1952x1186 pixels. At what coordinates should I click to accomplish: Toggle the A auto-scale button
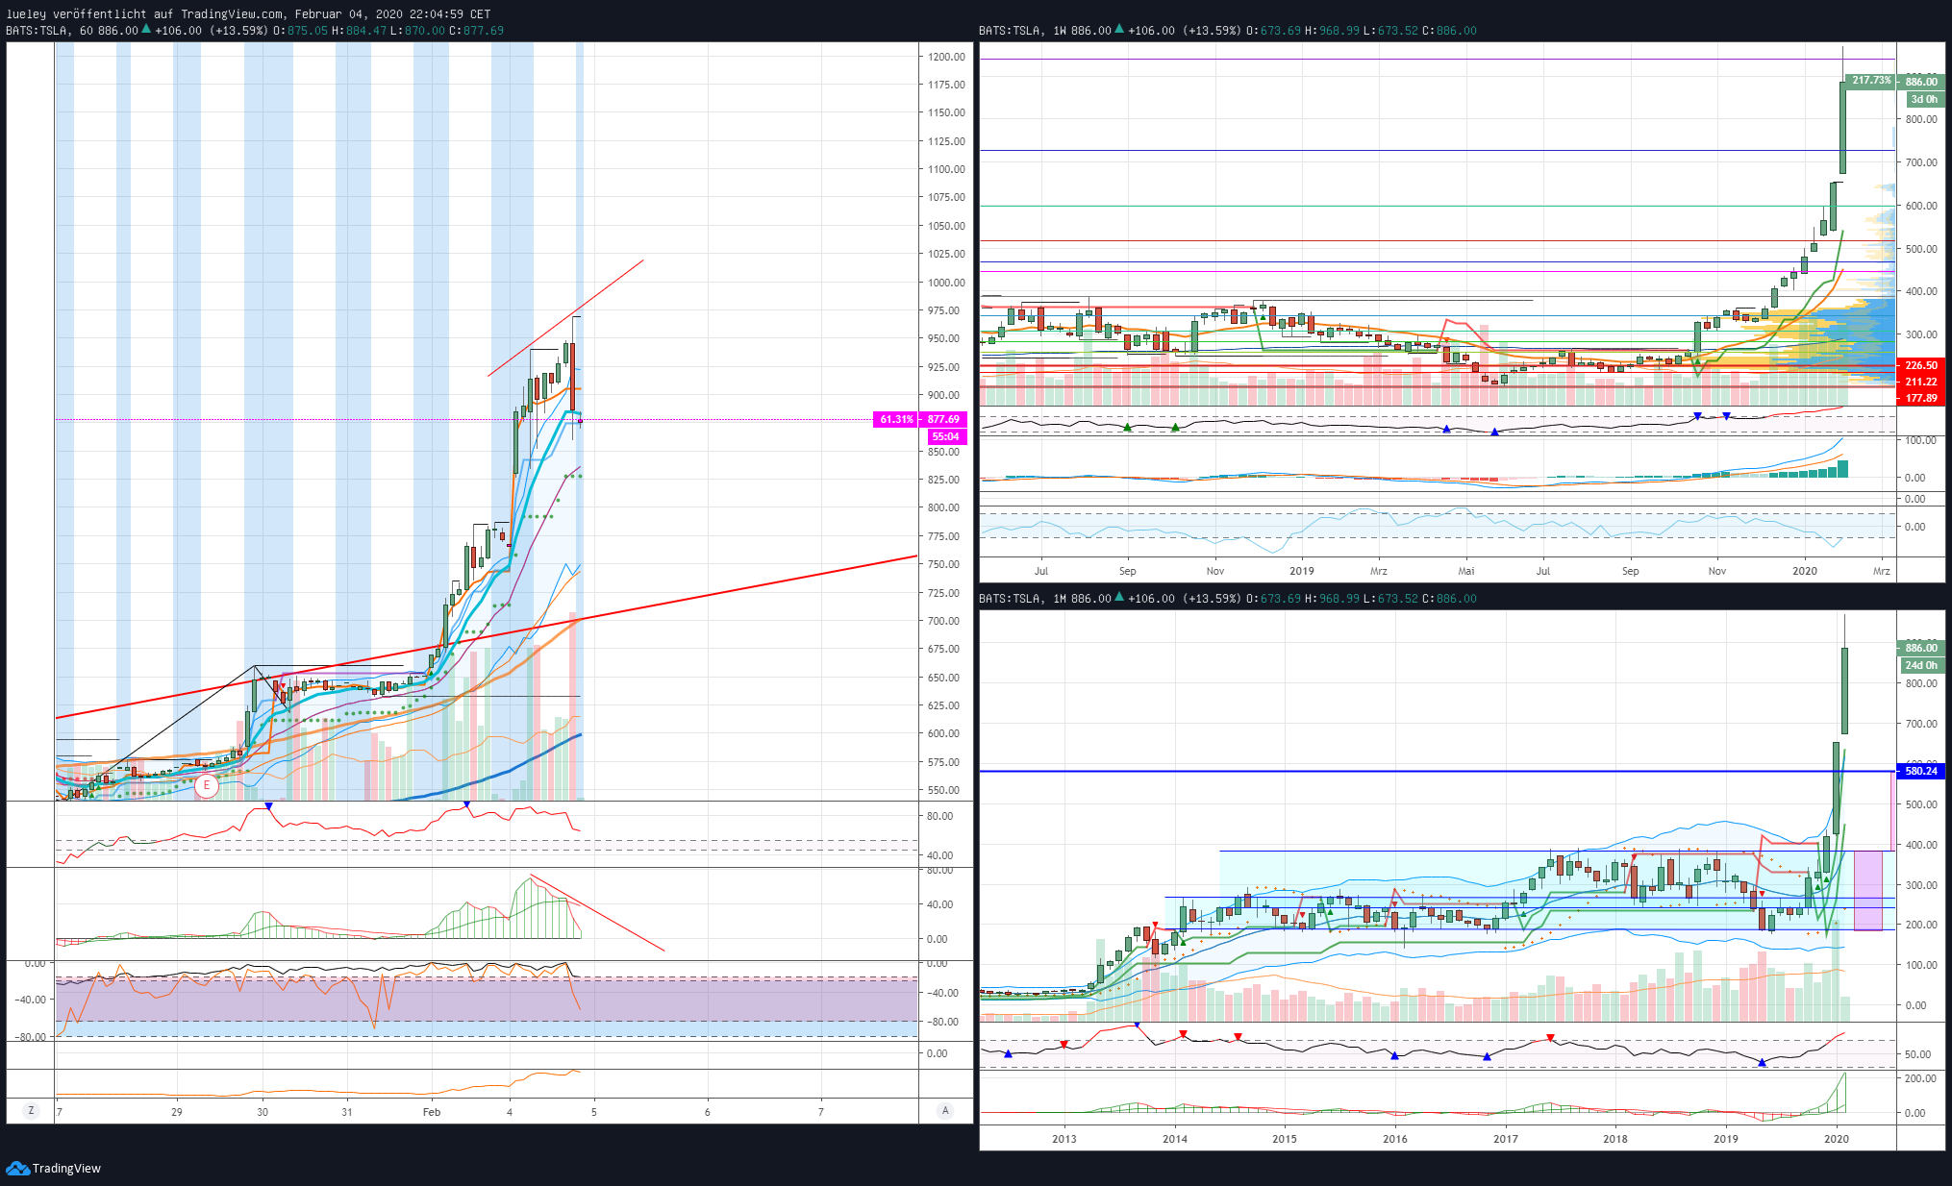[945, 1110]
